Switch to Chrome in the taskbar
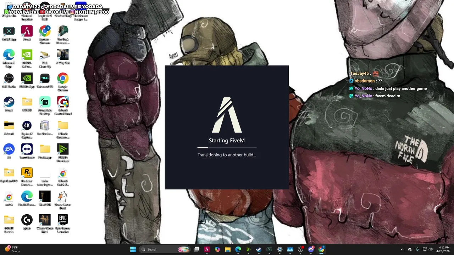Screen dimensions: 454x255 click(321, 249)
